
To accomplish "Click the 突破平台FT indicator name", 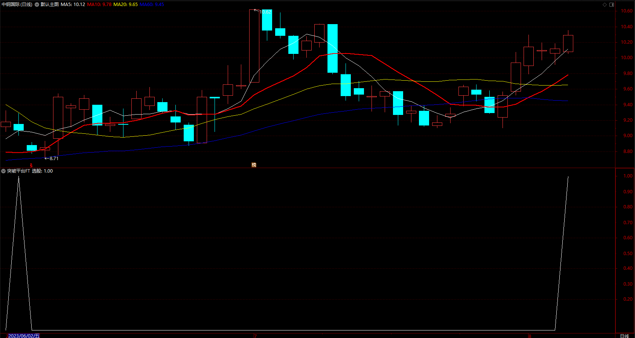I will 18,171.
